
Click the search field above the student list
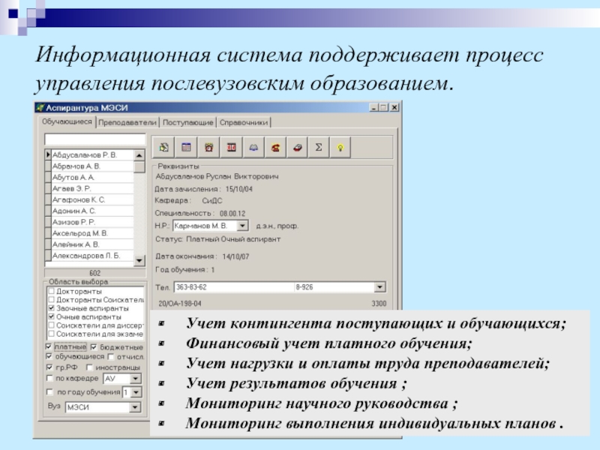(95, 139)
